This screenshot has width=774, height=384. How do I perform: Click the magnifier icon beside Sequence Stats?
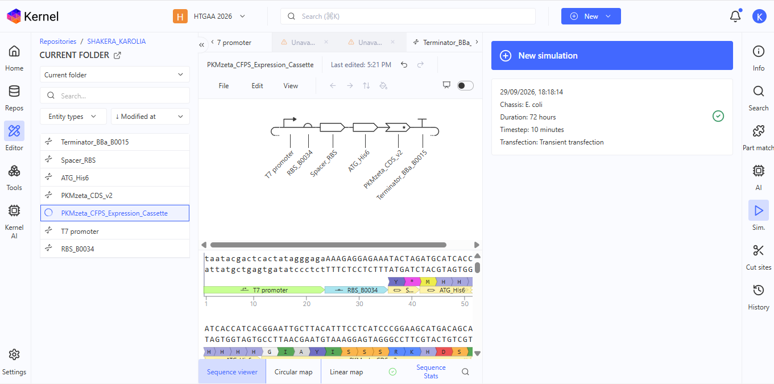click(465, 372)
